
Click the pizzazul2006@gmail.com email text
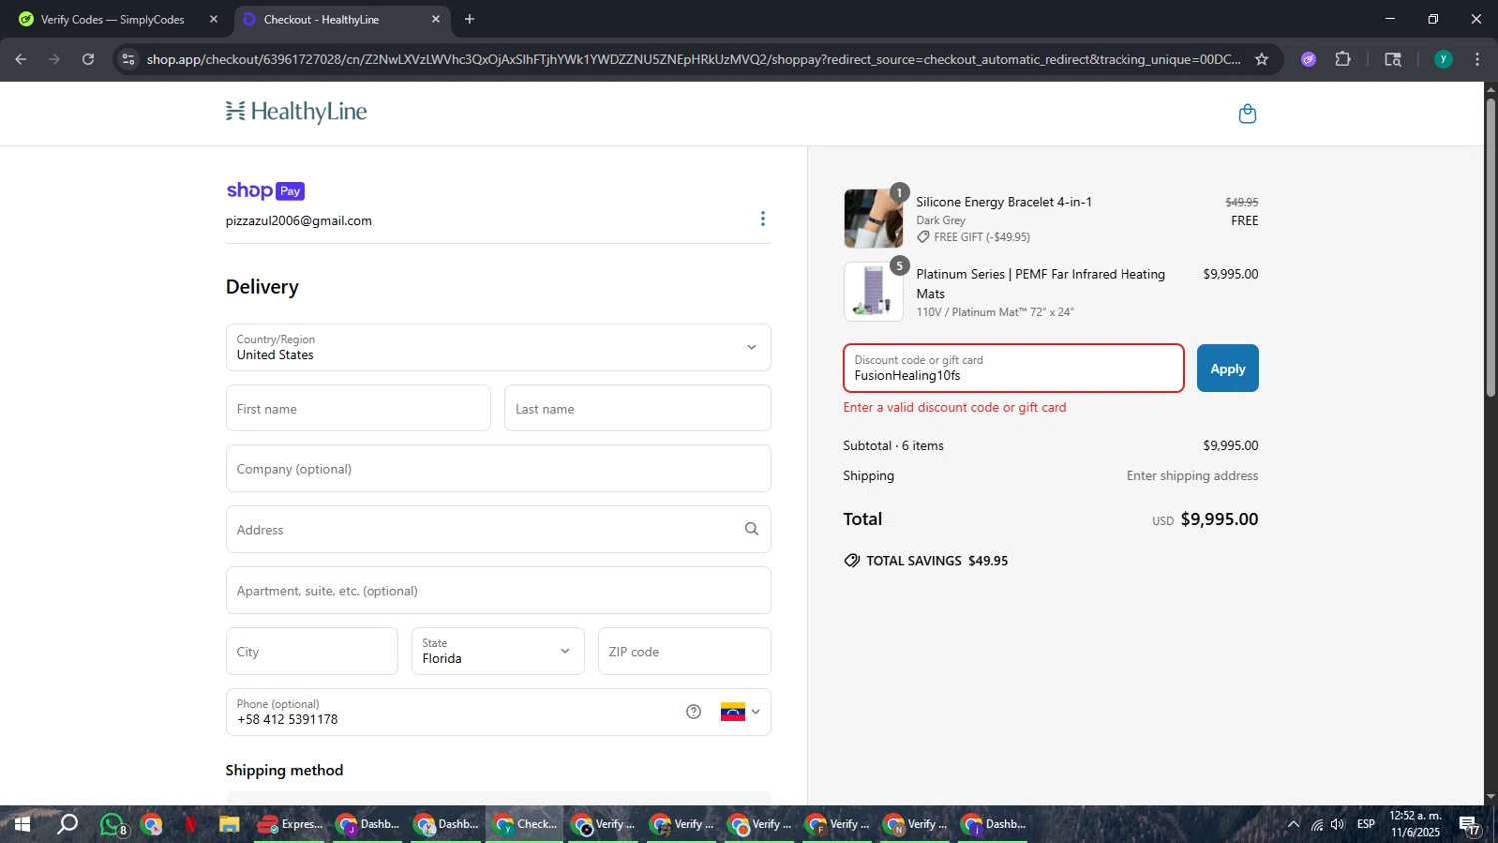(299, 221)
